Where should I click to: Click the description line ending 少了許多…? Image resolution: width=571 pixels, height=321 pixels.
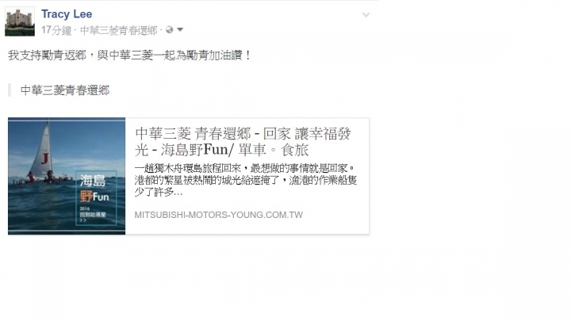tap(159, 192)
